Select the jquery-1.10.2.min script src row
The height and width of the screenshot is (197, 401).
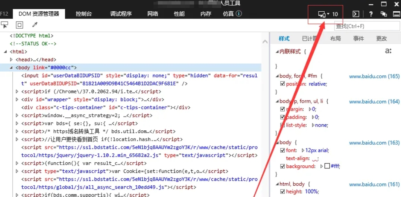point(140,151)
